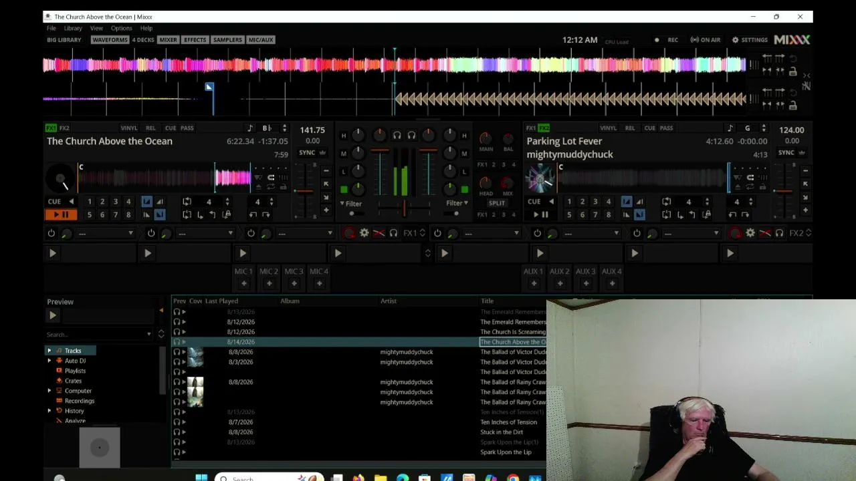856x481 pixels.
Task: Toggle the BIG LIBRARY view button
Action: pyautogui.click(x=64, y=40)
